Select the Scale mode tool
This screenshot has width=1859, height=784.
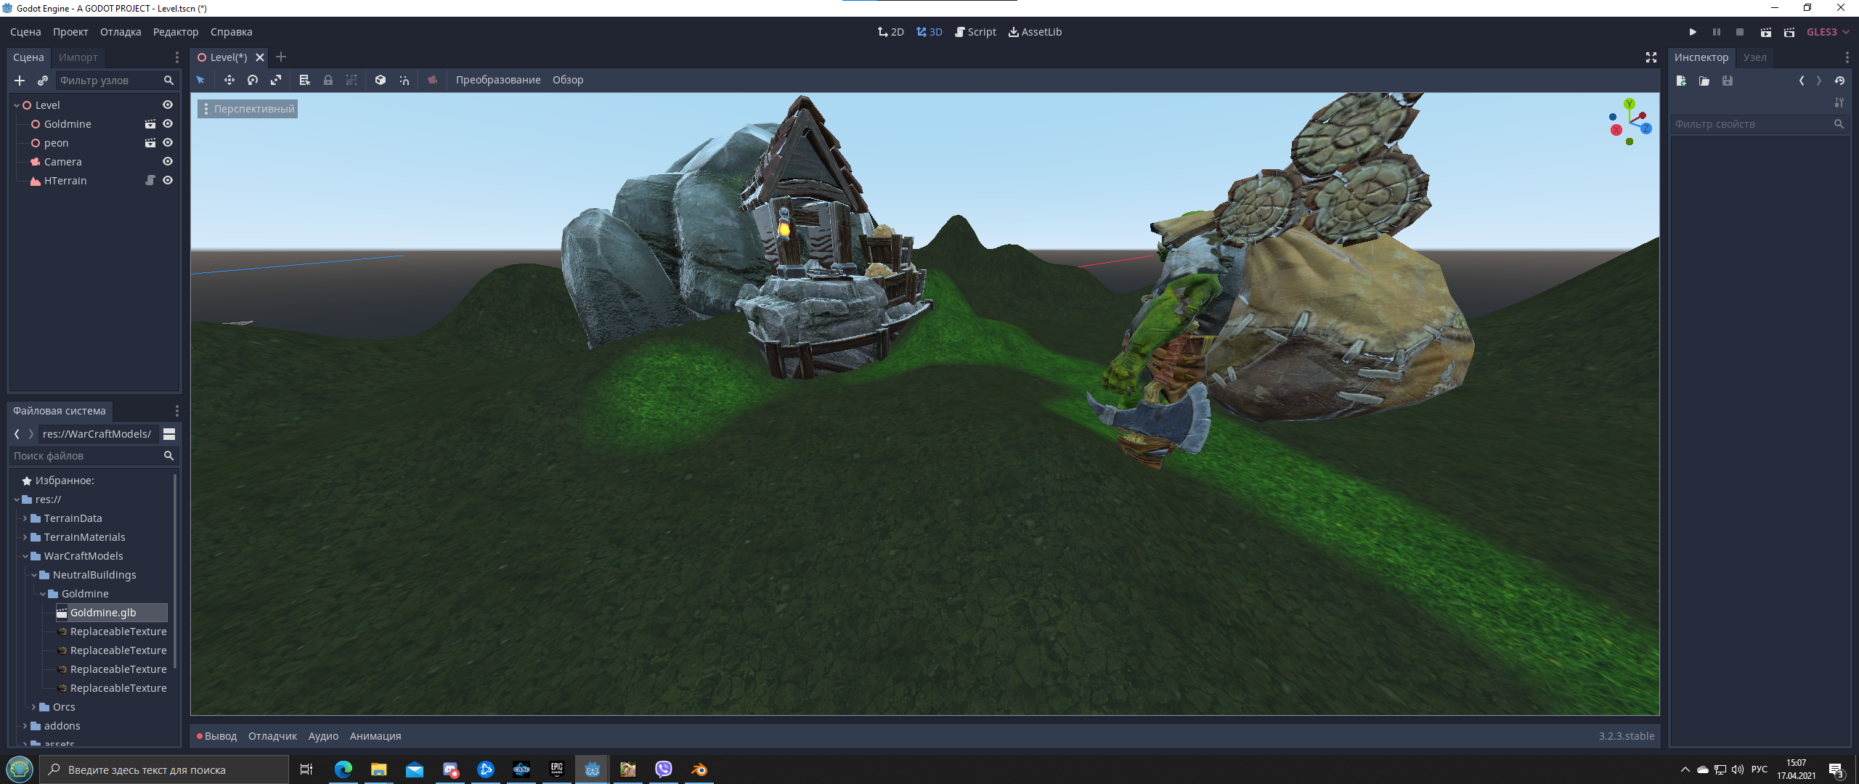(276, 80)
